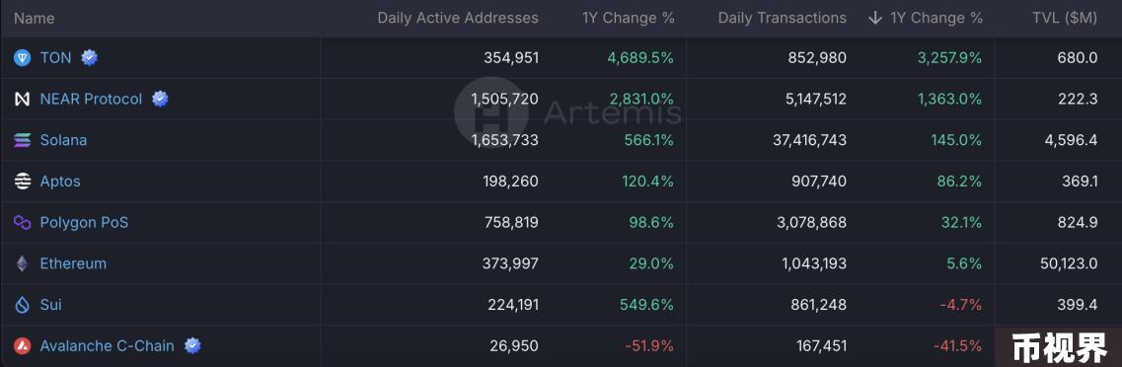Image resolution: width=1122 pixels, height=367 pixels.
Task: Click the verified badge beside NEAR Protocol
Action: [160, 99]
